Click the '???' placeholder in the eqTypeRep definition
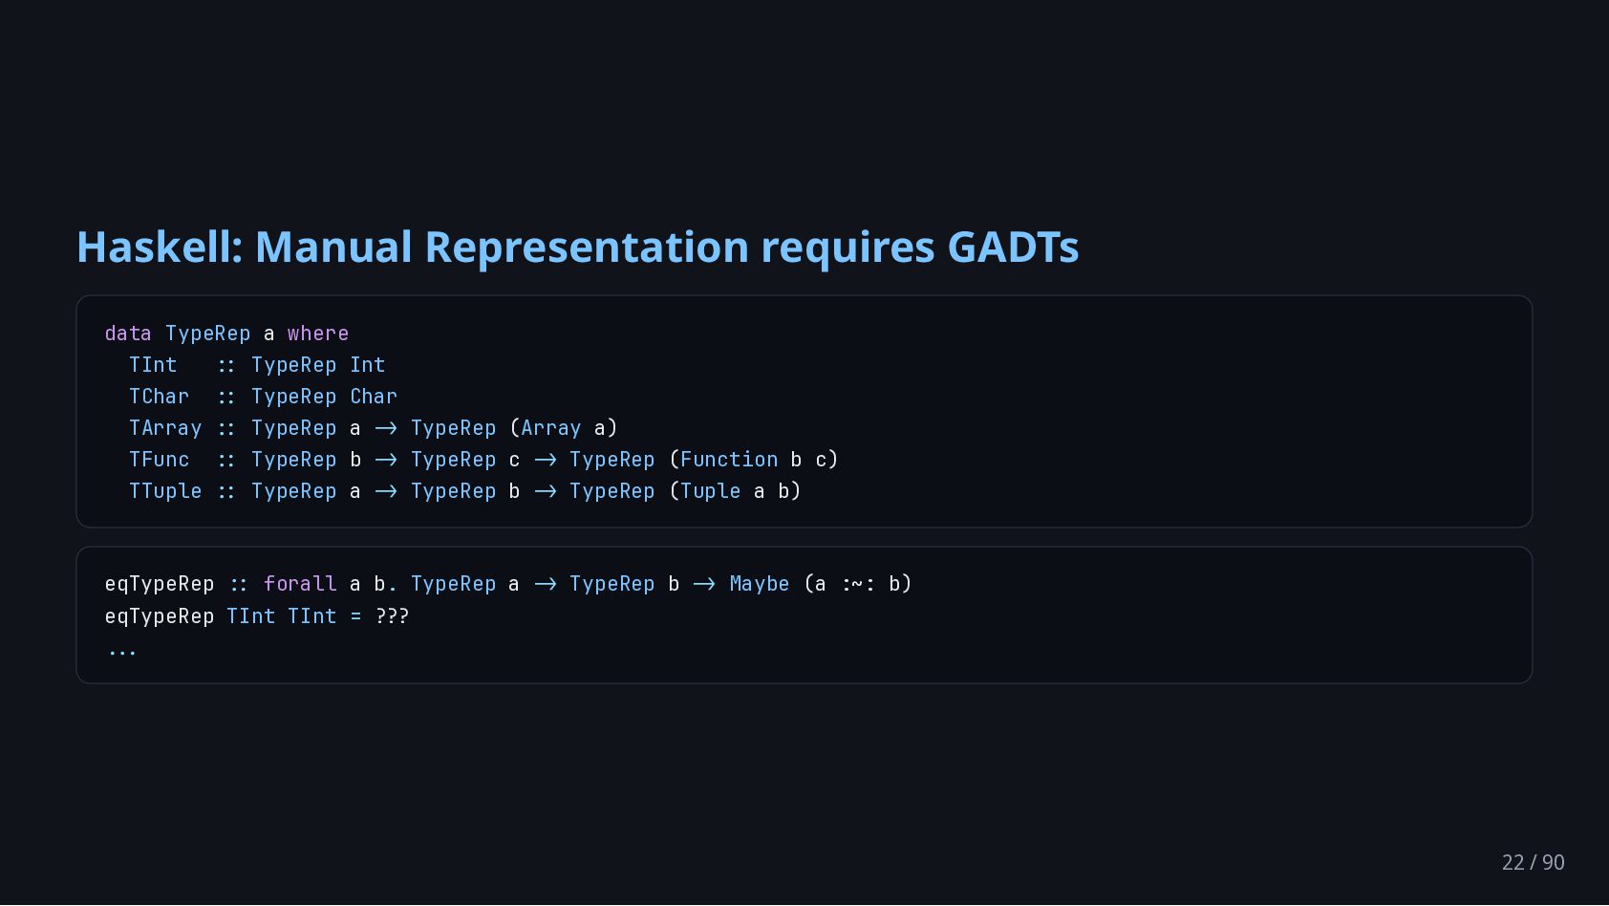This screenshot has width=1609, height=906. pyautogui.click(x=392, y=616)
